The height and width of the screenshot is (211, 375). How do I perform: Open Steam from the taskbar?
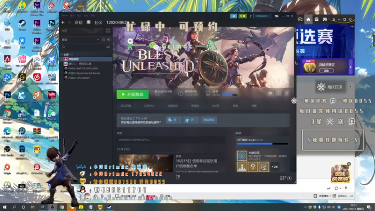tap(110, 207)
